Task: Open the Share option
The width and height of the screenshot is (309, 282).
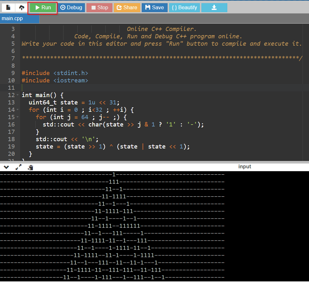Action: pyautogui.click(x=127, y=8)
